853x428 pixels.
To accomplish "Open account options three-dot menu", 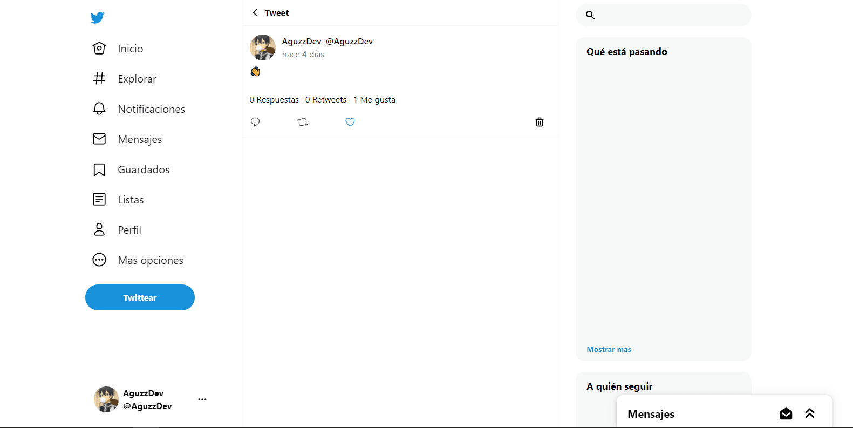I will click(202, 399).
